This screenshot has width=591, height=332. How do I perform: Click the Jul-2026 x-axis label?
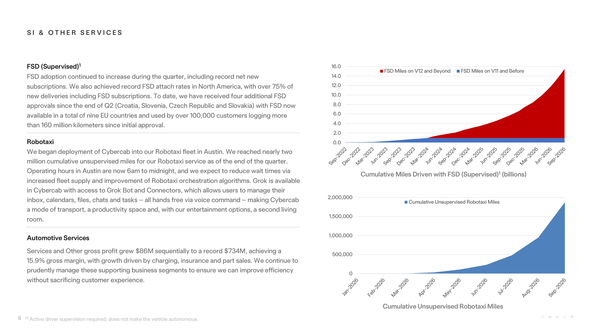[x=505, y=286]
